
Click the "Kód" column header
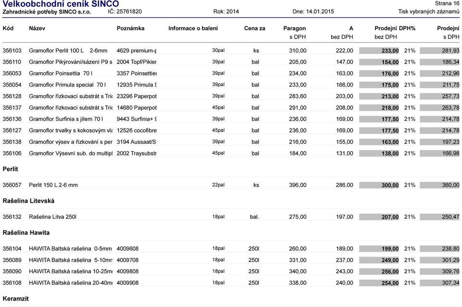click(8, 28)
